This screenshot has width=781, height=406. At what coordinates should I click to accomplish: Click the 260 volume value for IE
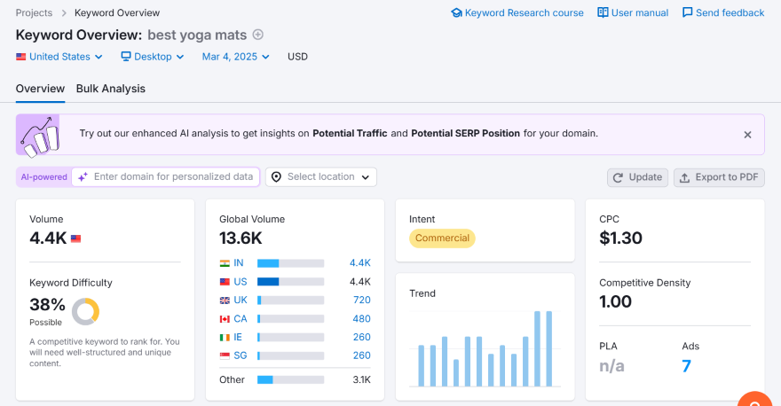tap(361, 338)
